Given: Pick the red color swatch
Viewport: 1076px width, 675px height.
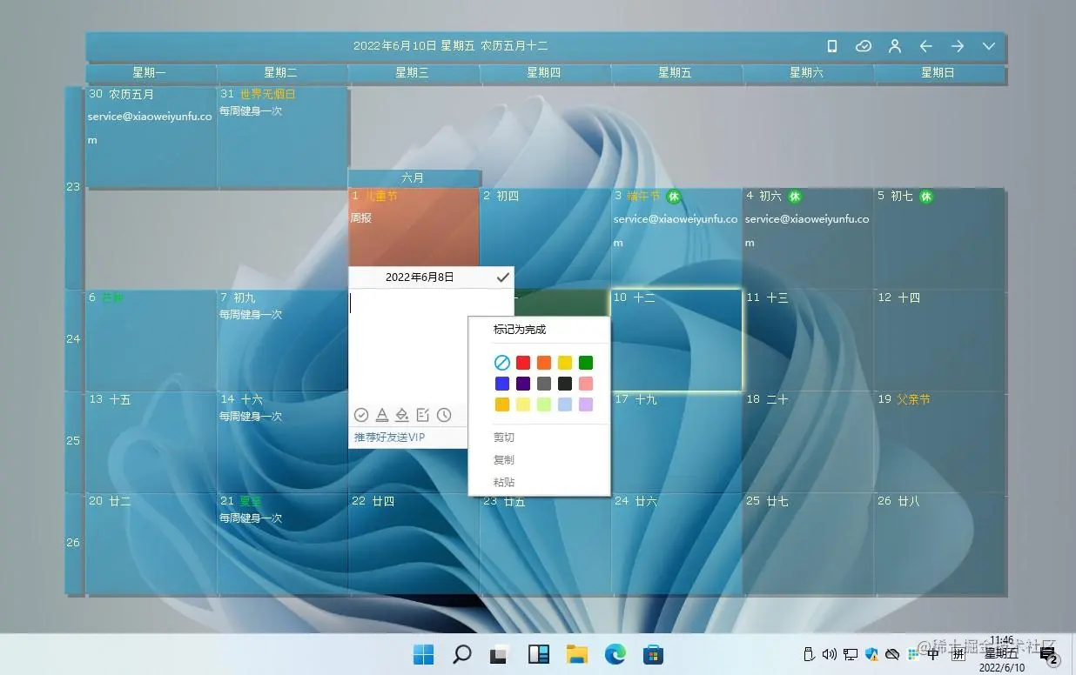Looking at the screenshot, I should point(523,363).
